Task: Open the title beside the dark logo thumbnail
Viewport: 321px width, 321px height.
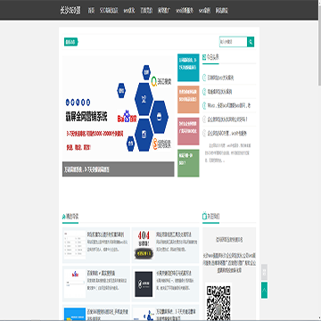Action: pos(174,273)
